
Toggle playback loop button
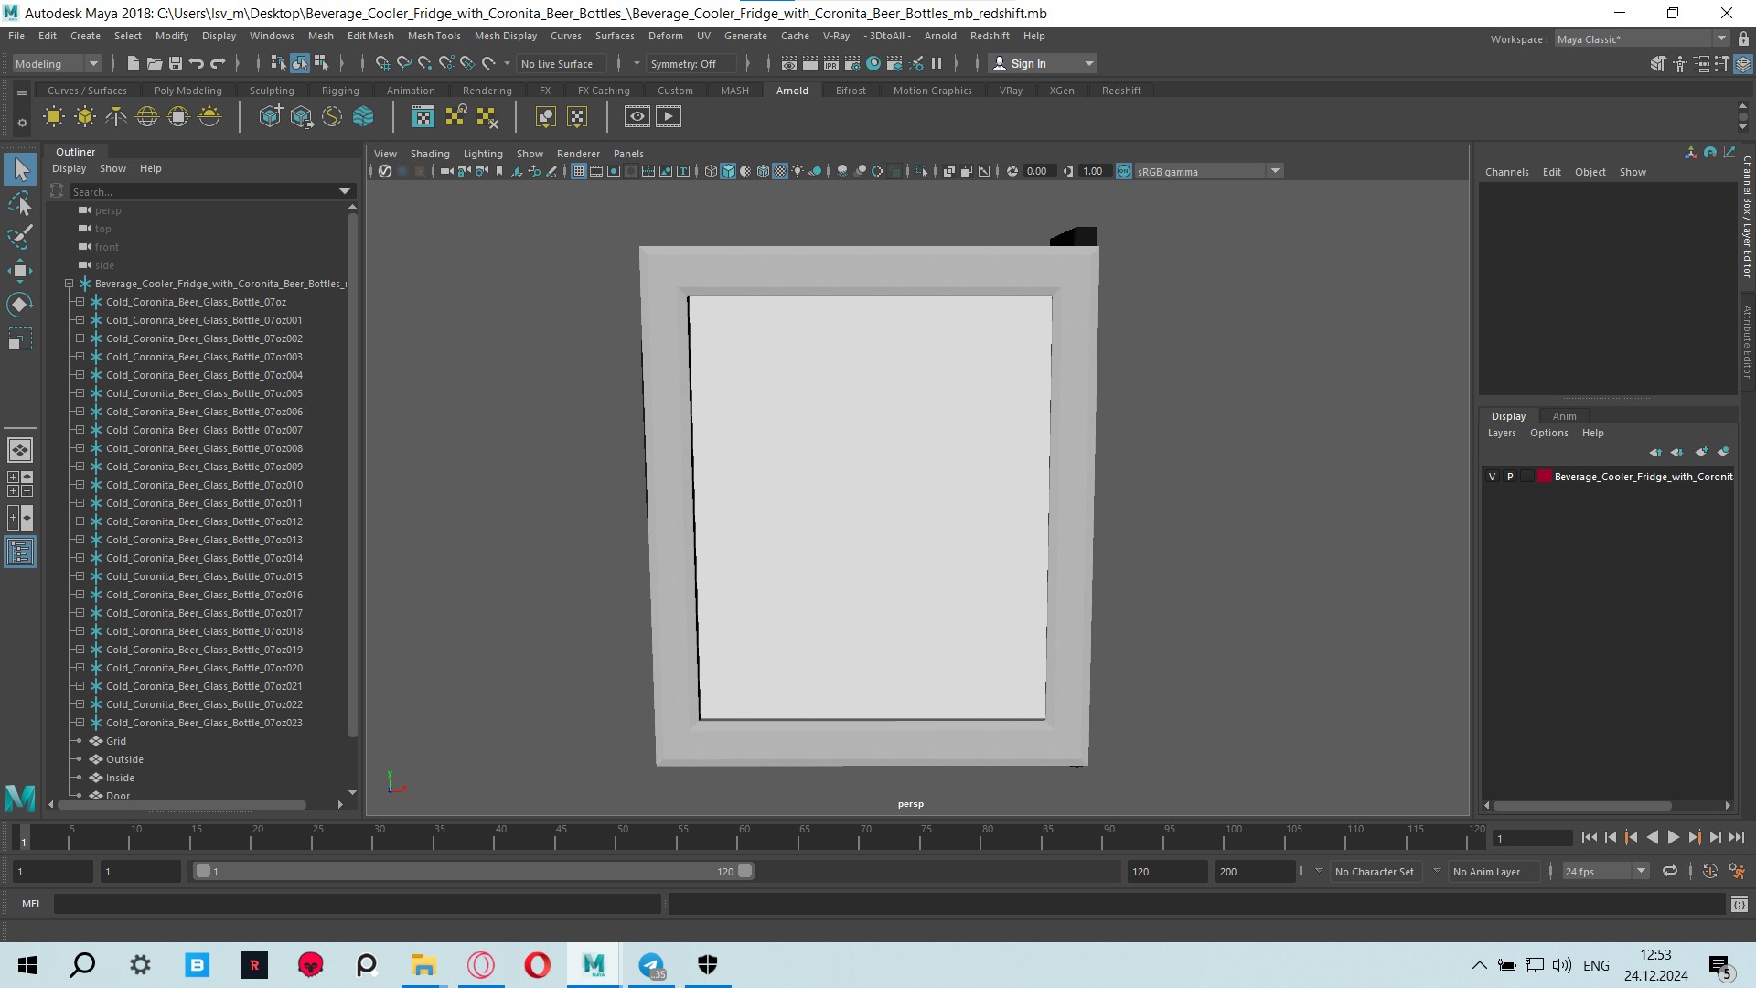point(1670,872)
